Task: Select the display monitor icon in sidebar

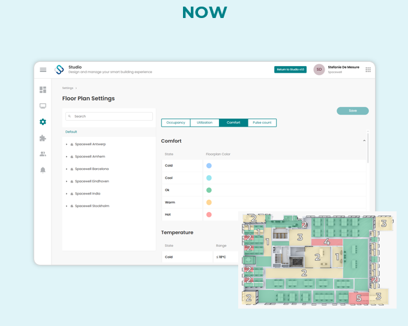Action: [x=43, y=106]
